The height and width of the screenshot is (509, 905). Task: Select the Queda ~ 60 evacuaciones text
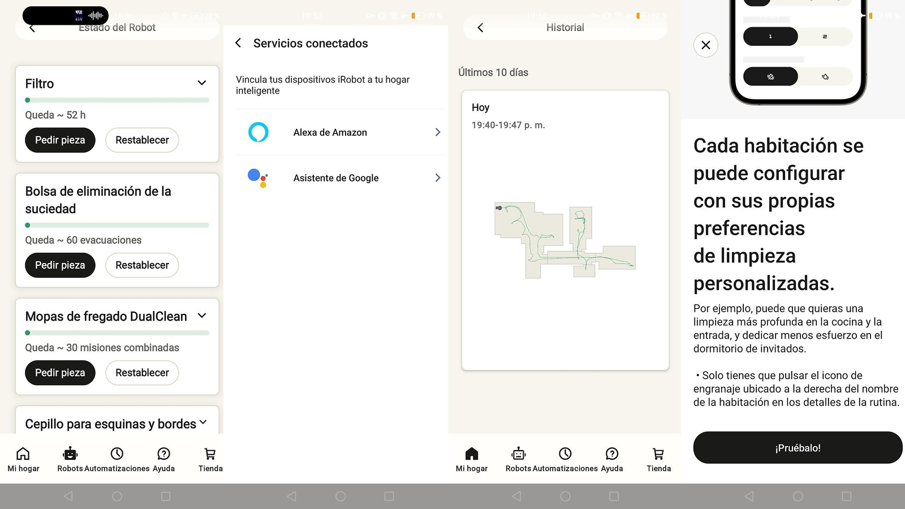83,240
